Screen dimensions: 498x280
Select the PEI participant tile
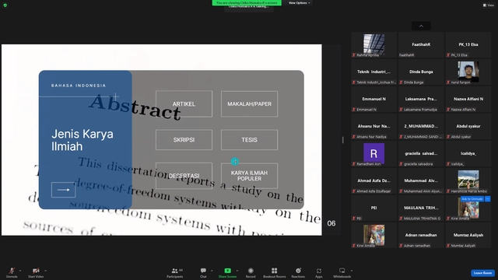[373, 208]
